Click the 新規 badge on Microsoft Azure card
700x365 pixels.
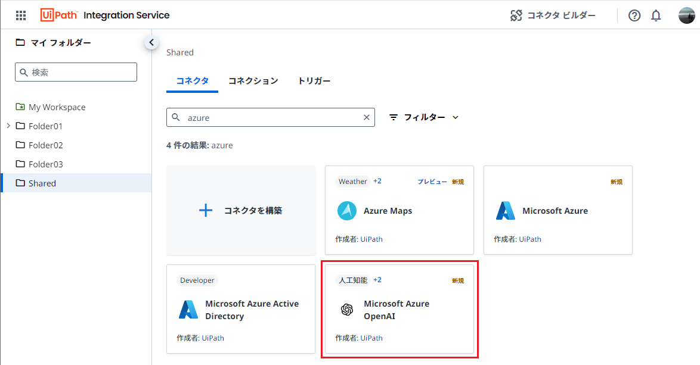coord(617,182)
